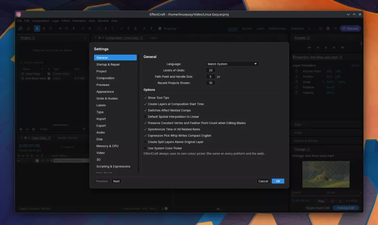Click the EffectCraft logo icon in toolbar
The width and height of the screenshot is (378, 225).
(20, 28)
